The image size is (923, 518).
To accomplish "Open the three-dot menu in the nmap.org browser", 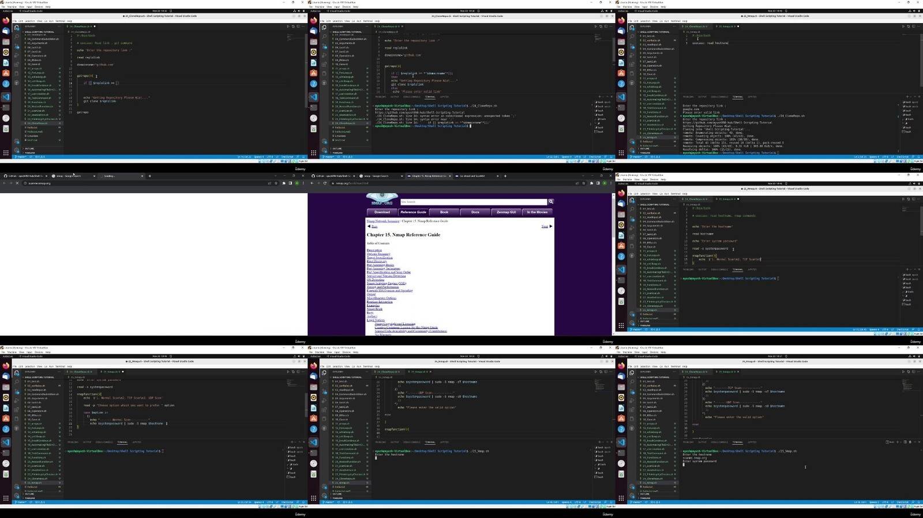I will 611,183.
